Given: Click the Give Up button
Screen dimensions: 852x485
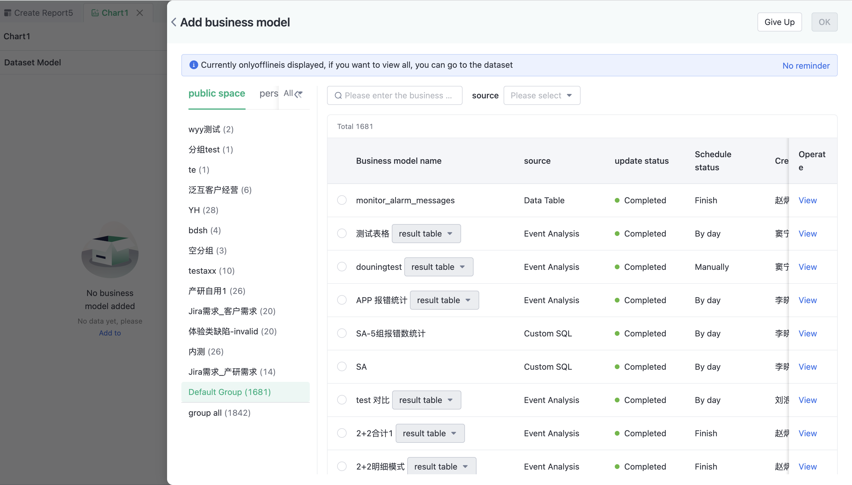Looking at the screenshot, I should (779, 22).
